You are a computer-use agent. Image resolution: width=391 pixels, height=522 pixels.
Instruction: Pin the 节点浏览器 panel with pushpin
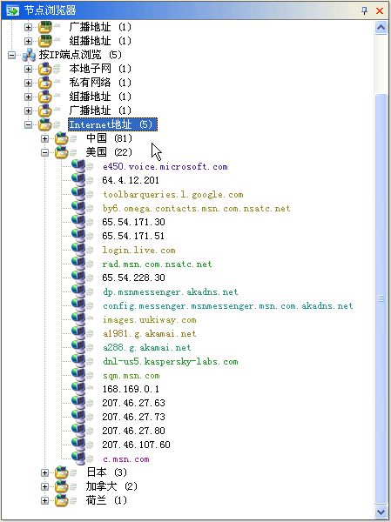pos(364,10)
